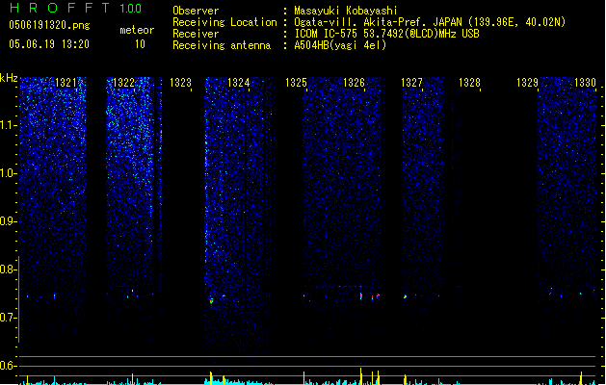Click the 1323 time marker

180,83
